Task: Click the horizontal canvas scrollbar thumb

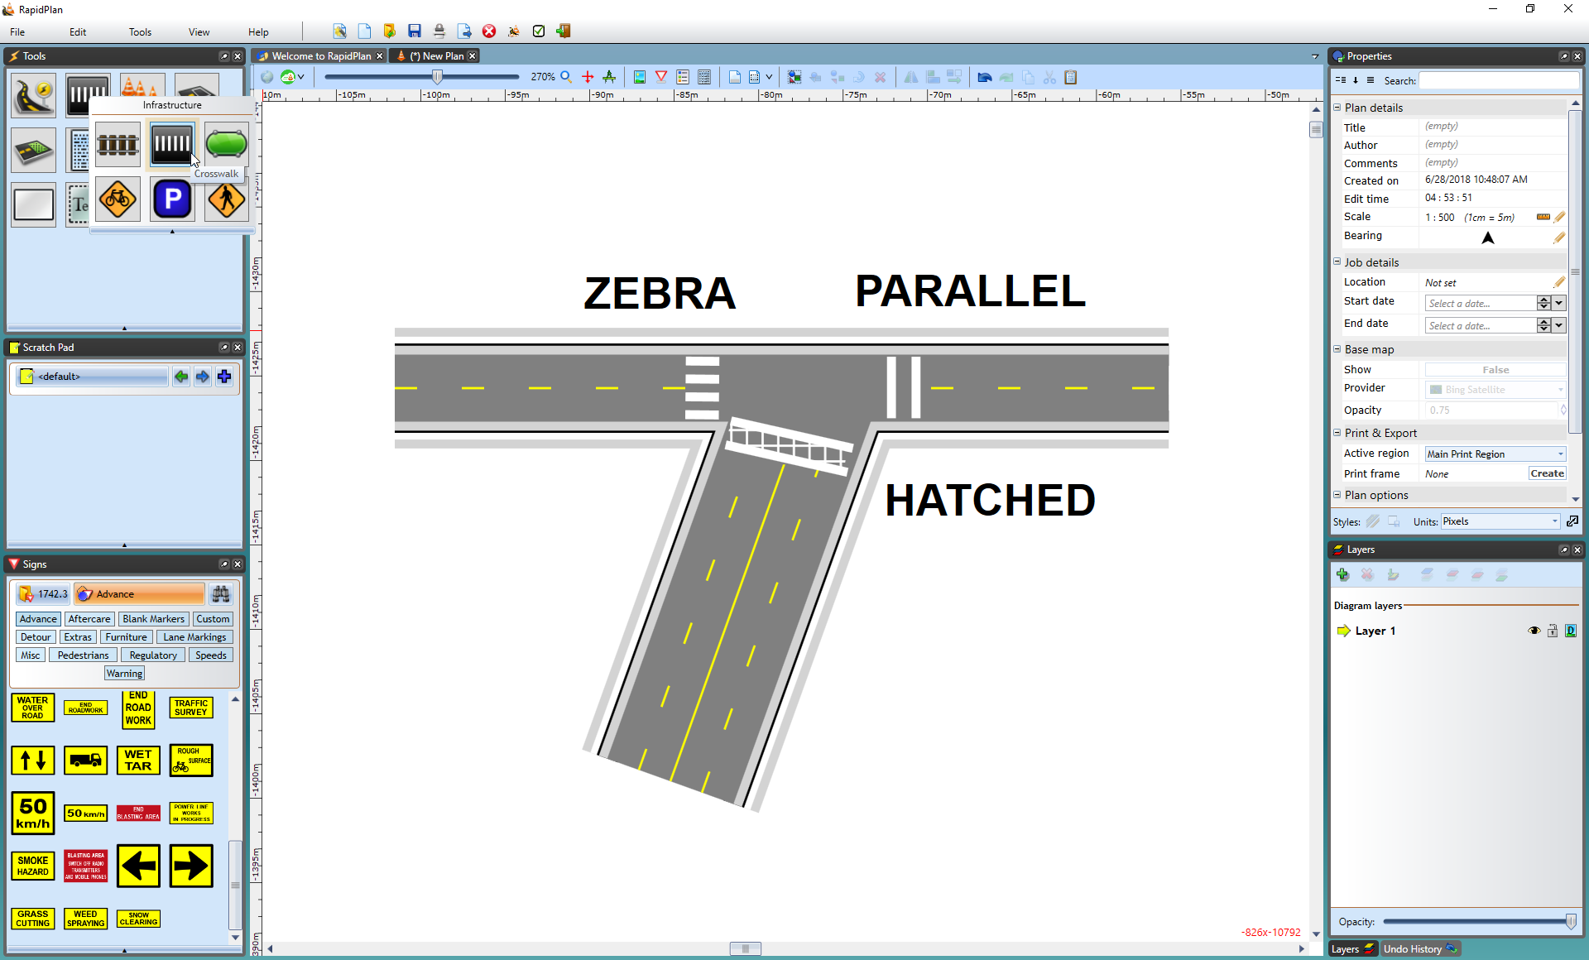Action: (x=745, y=949)
